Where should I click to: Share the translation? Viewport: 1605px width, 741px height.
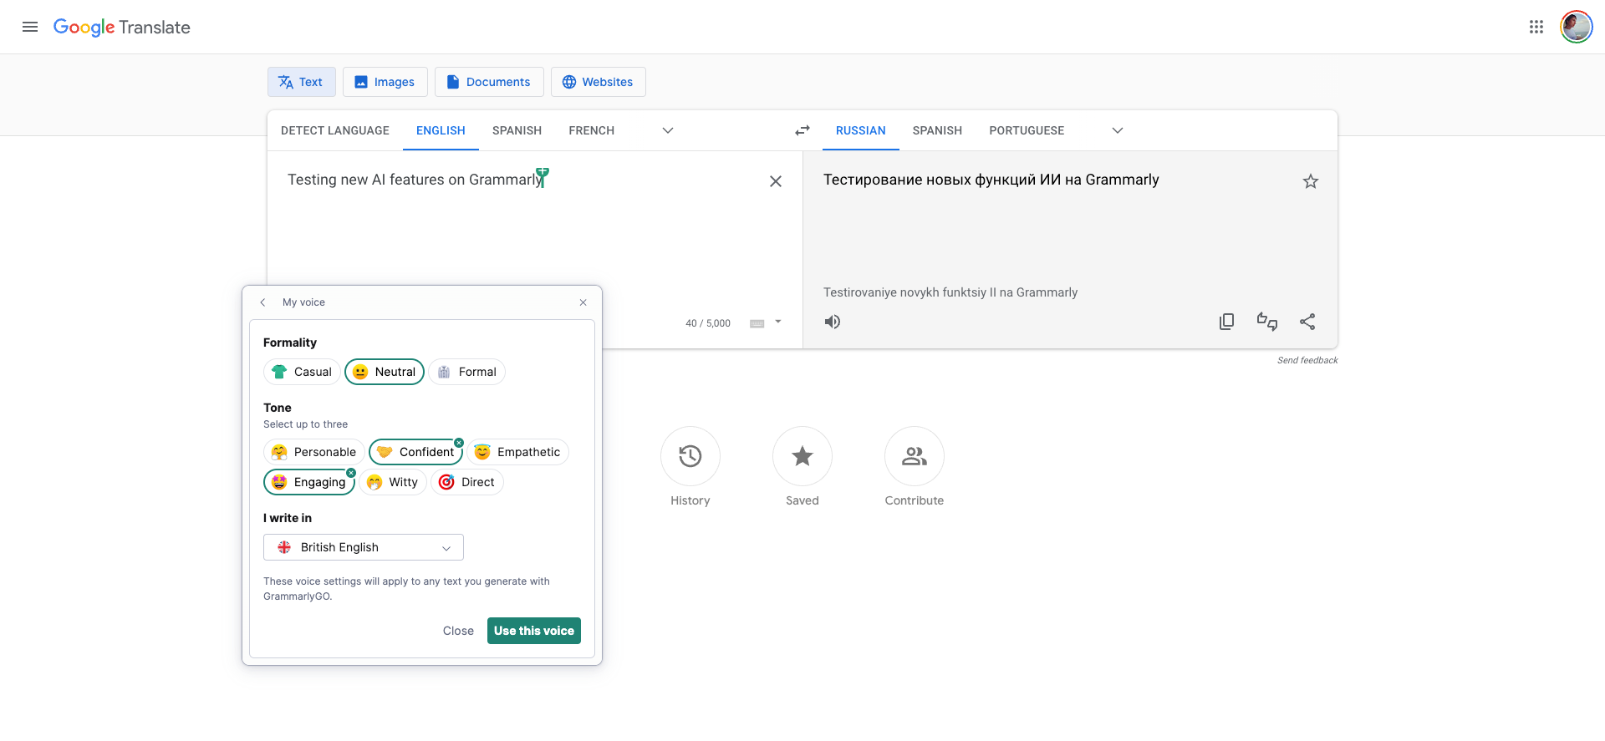[1307, 322]
